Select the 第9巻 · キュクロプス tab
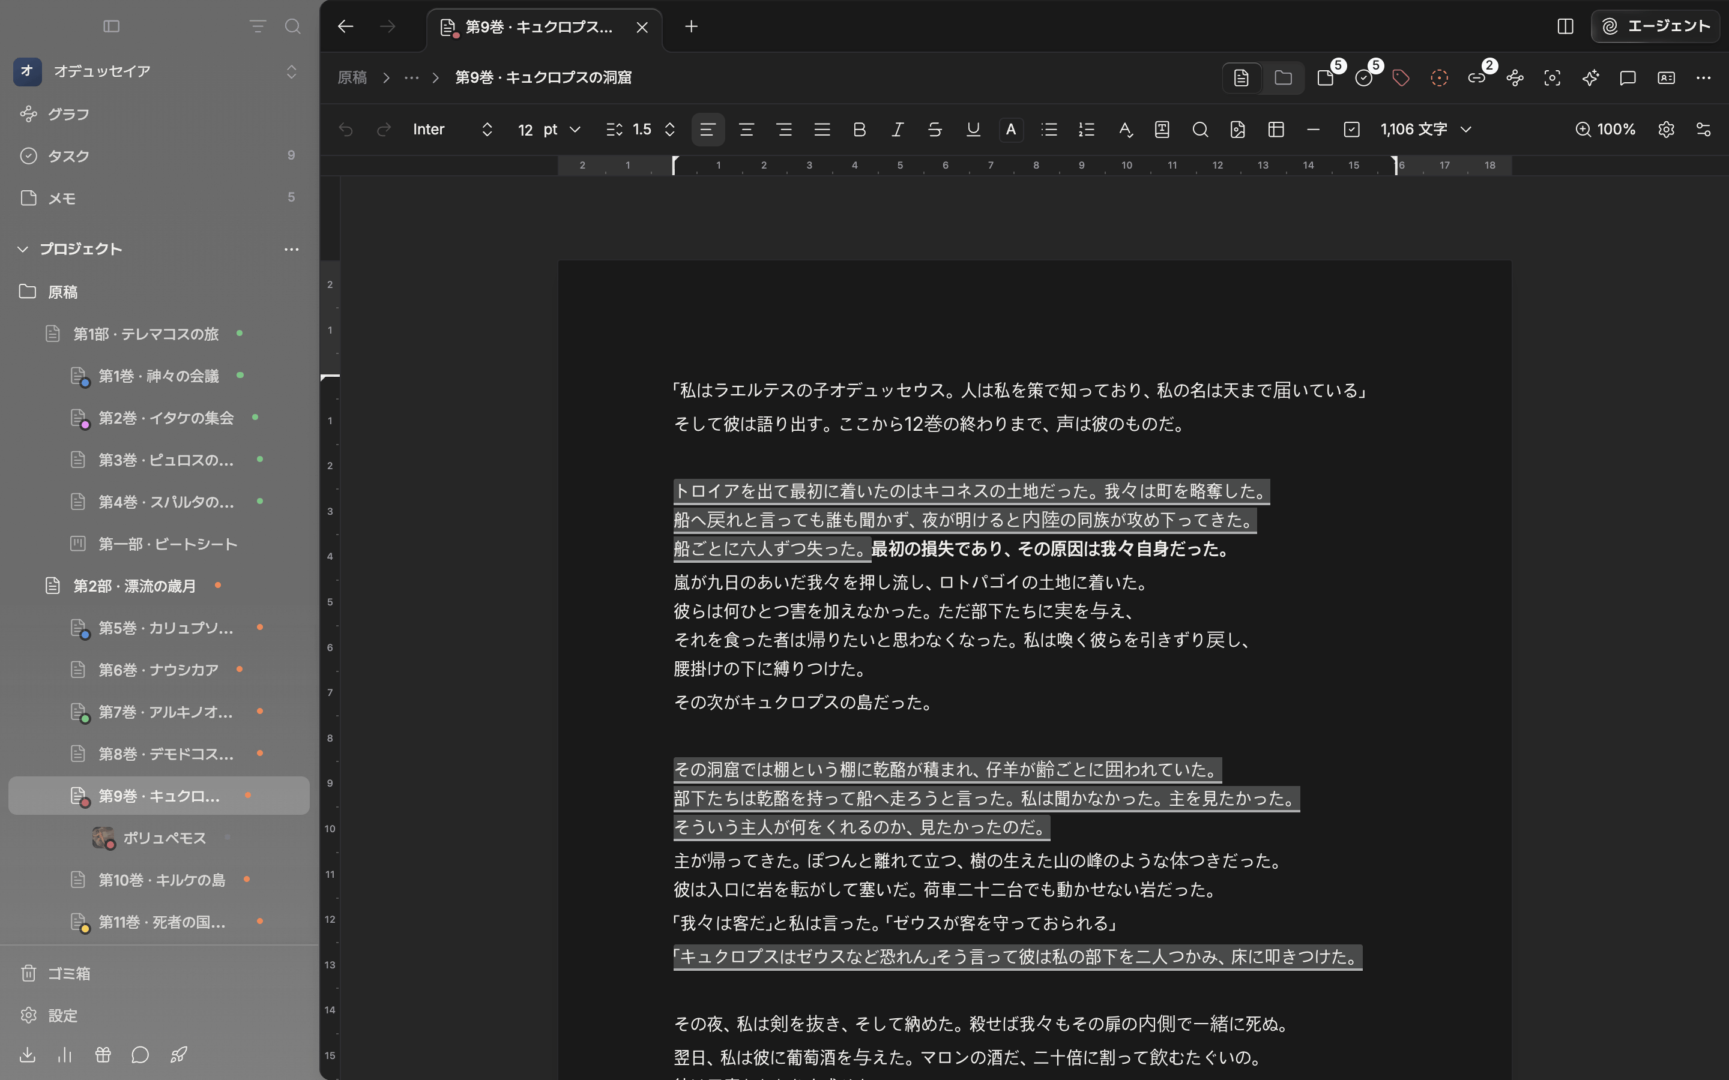Screen dimensions: 1729x1080 (x=545, y=27)
